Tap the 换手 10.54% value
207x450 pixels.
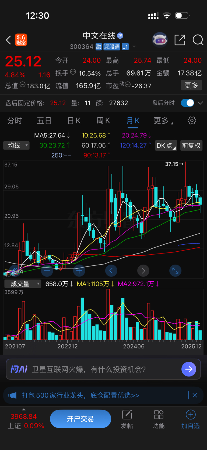coord(90,73)
